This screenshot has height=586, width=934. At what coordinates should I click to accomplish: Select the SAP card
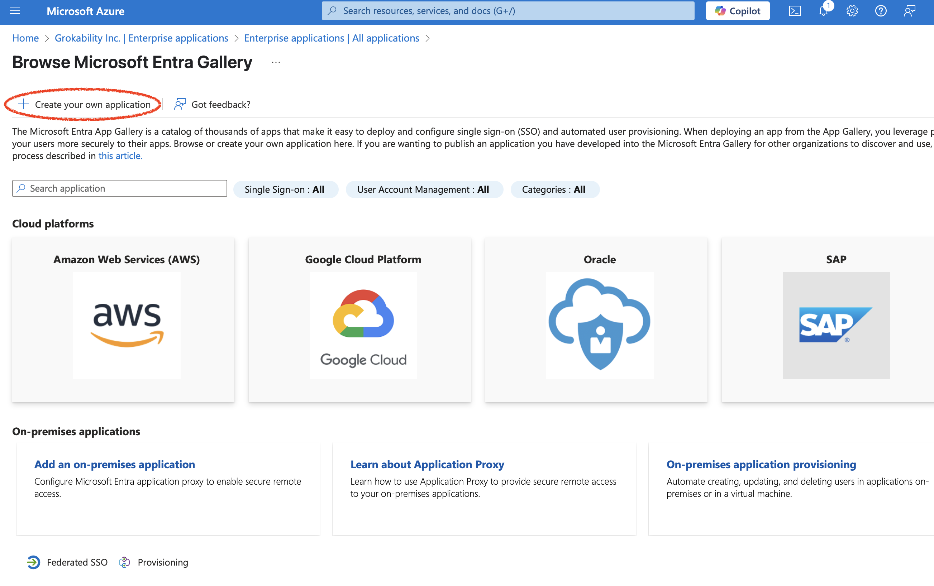[x=828, y=320]
